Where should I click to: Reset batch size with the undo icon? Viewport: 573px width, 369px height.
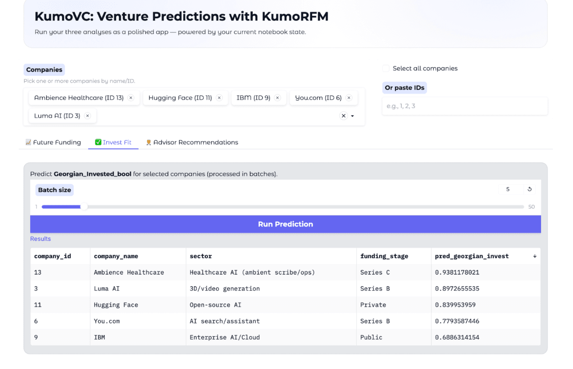click(x=530, y=189)
